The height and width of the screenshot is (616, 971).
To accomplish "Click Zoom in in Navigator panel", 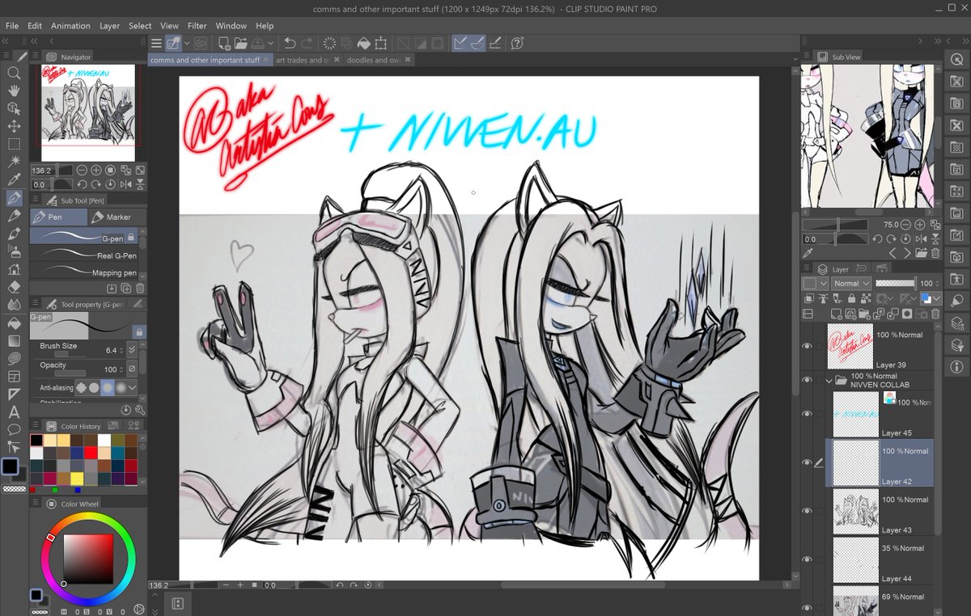I will pos(96,171).
